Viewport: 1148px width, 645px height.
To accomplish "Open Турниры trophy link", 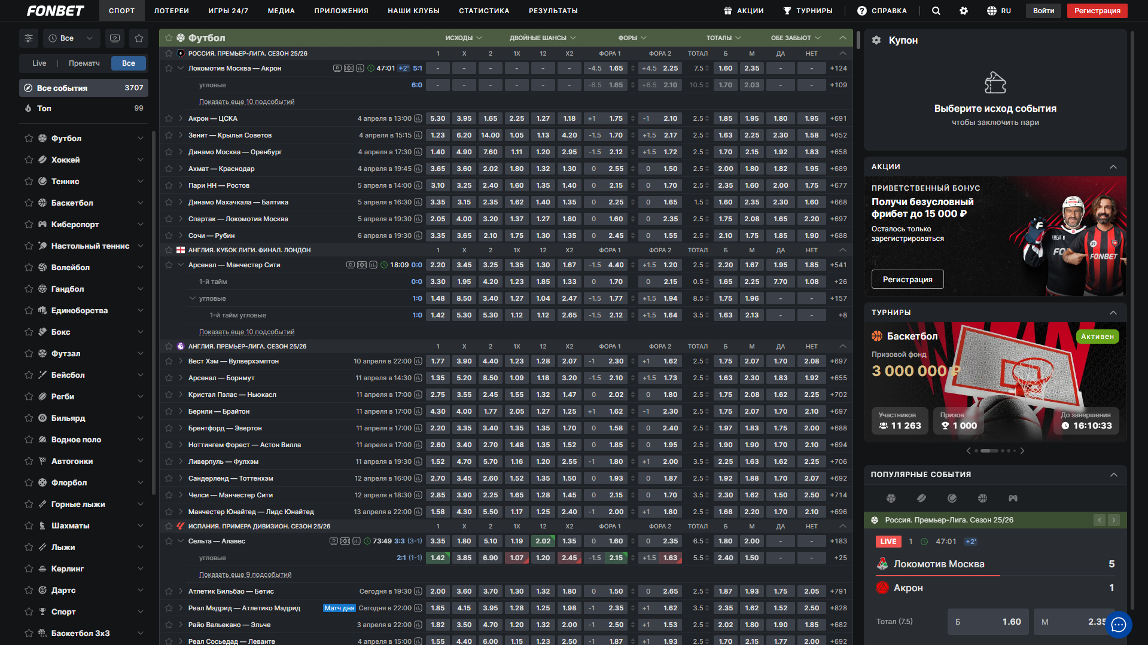I will 808,11.
